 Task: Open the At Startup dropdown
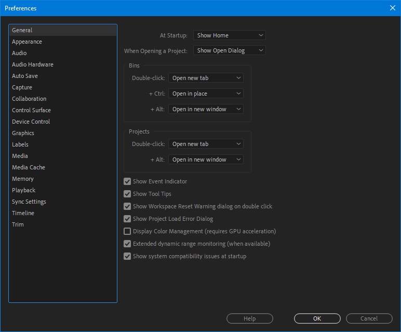230,35
